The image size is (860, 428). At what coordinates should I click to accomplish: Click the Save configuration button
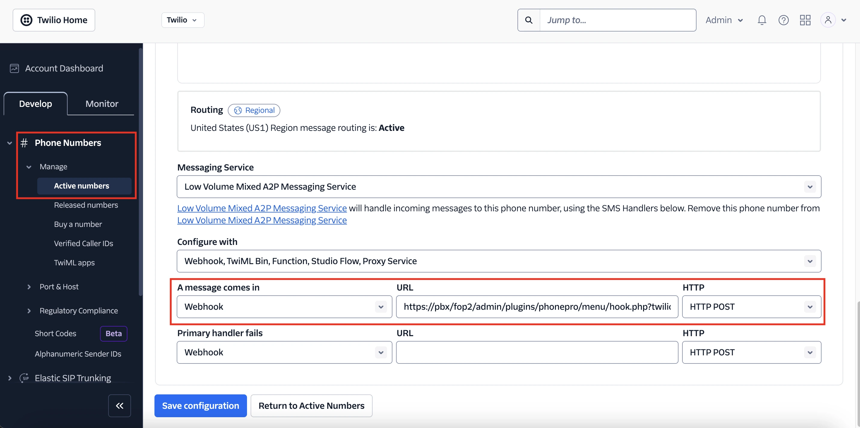coord(200,405)
